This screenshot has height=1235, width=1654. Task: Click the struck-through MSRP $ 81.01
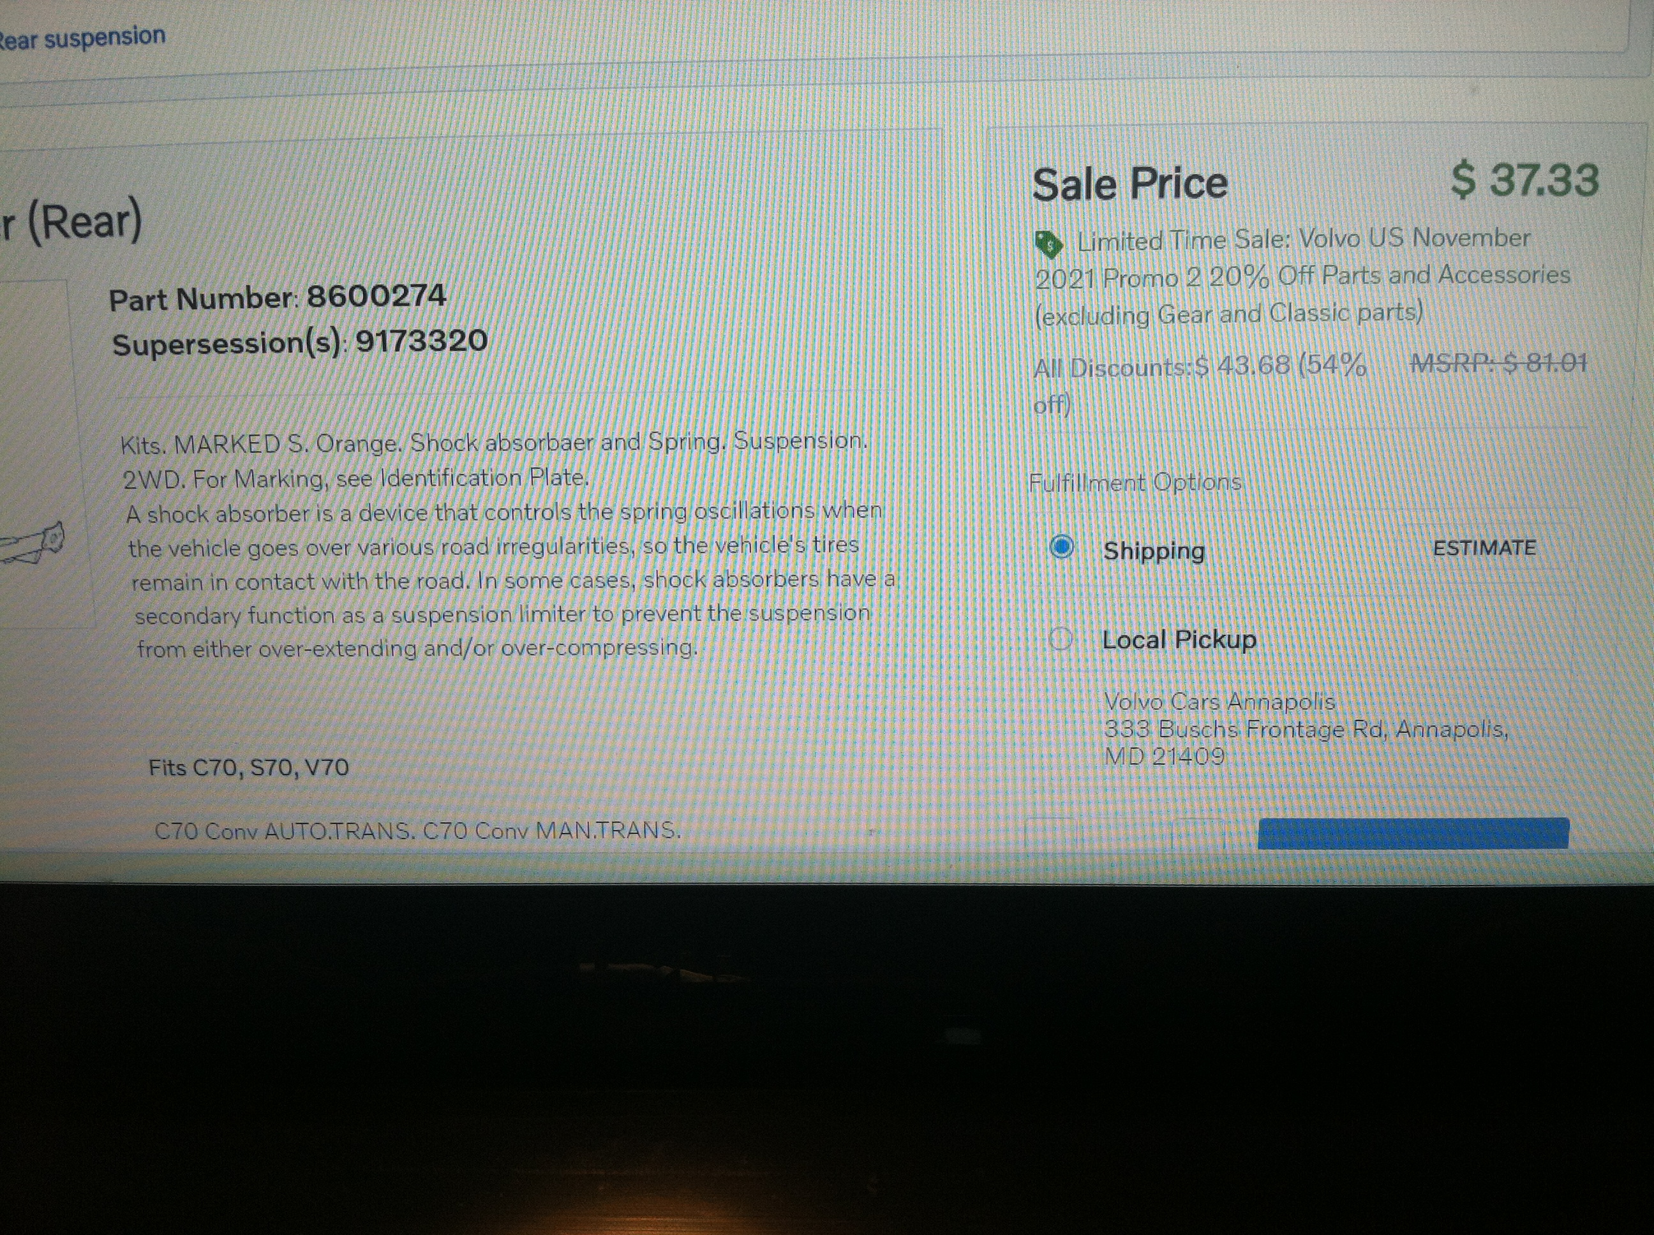point(1498,364)
